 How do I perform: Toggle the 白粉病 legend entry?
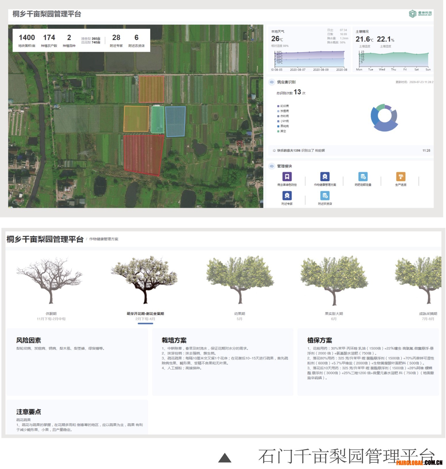pyautogui.click(x=283, y=116)
